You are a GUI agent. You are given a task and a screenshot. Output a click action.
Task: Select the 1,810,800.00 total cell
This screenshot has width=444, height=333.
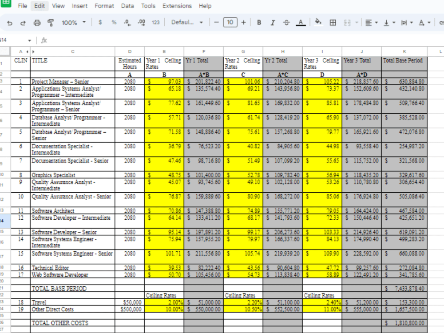coord(404,323)
